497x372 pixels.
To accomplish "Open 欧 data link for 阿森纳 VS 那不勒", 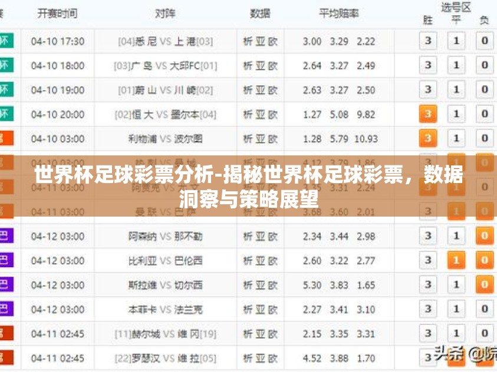I will pos(272,237).
